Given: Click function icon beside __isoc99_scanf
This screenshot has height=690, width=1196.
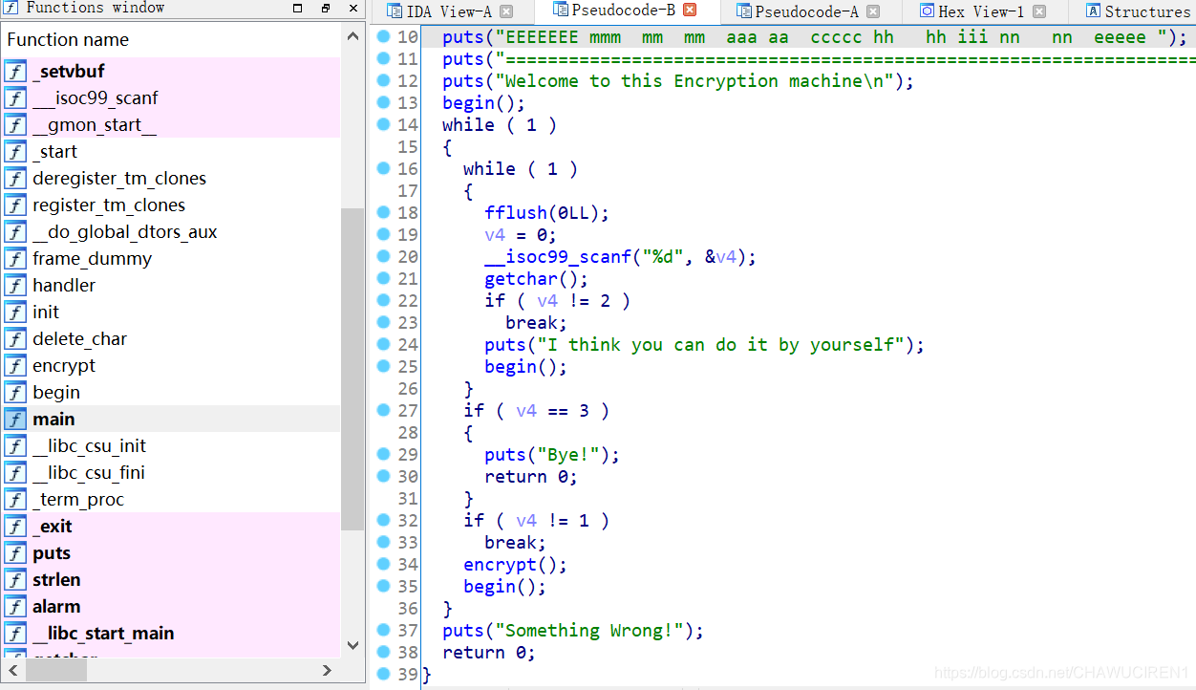Looking at the screenshot, I should click(x=15, y=98).
